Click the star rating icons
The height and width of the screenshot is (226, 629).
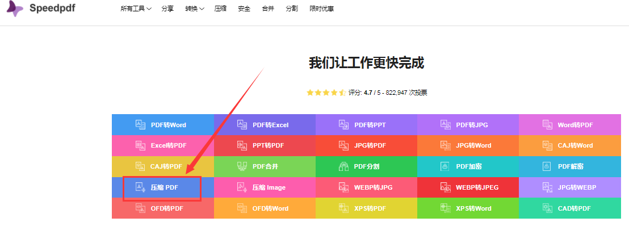click(x=326, y=93)
